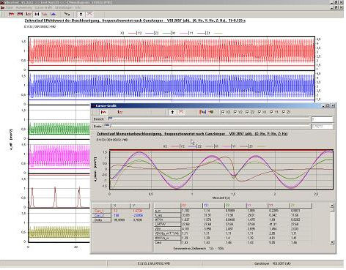This screenshot has width=346, height=270.
Task: Open the Datei menu
Action: (x=10, y=7)
